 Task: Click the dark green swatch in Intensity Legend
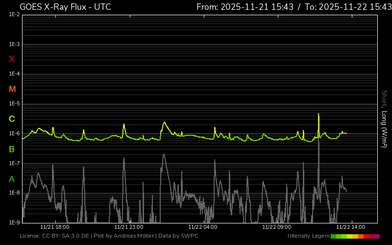coord(334,236)
